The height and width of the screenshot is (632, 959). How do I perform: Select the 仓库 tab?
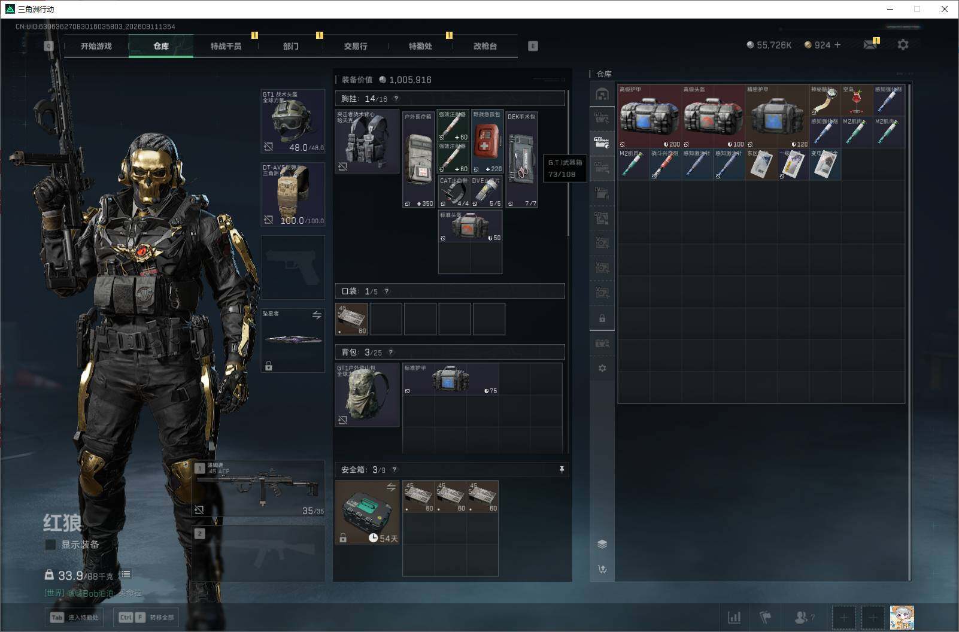pyautogui.click(x=161, y=46)
